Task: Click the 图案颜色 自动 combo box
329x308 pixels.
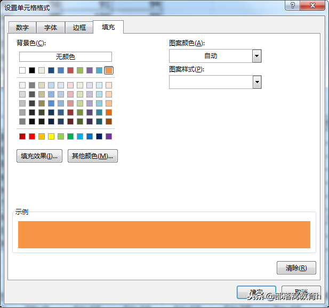Action: pyautogui.click(x=215, y=56)
